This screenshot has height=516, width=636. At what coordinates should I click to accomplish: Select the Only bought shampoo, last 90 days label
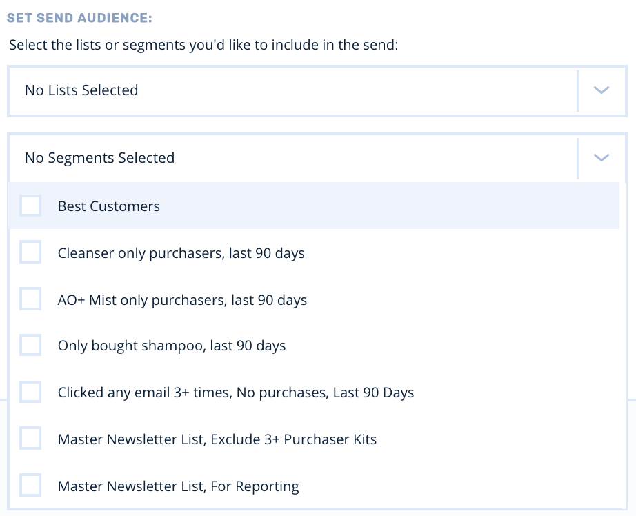[x=172, y=346]
